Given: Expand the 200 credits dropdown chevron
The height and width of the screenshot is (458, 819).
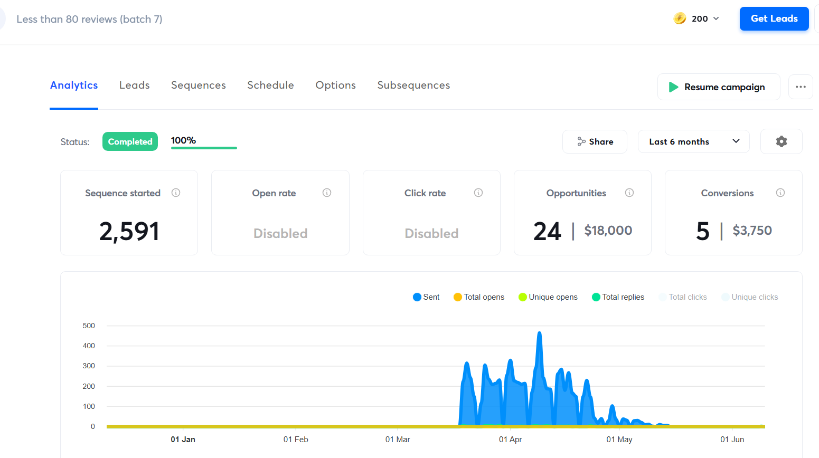Looking at the screenshot, I should [716, 18].
